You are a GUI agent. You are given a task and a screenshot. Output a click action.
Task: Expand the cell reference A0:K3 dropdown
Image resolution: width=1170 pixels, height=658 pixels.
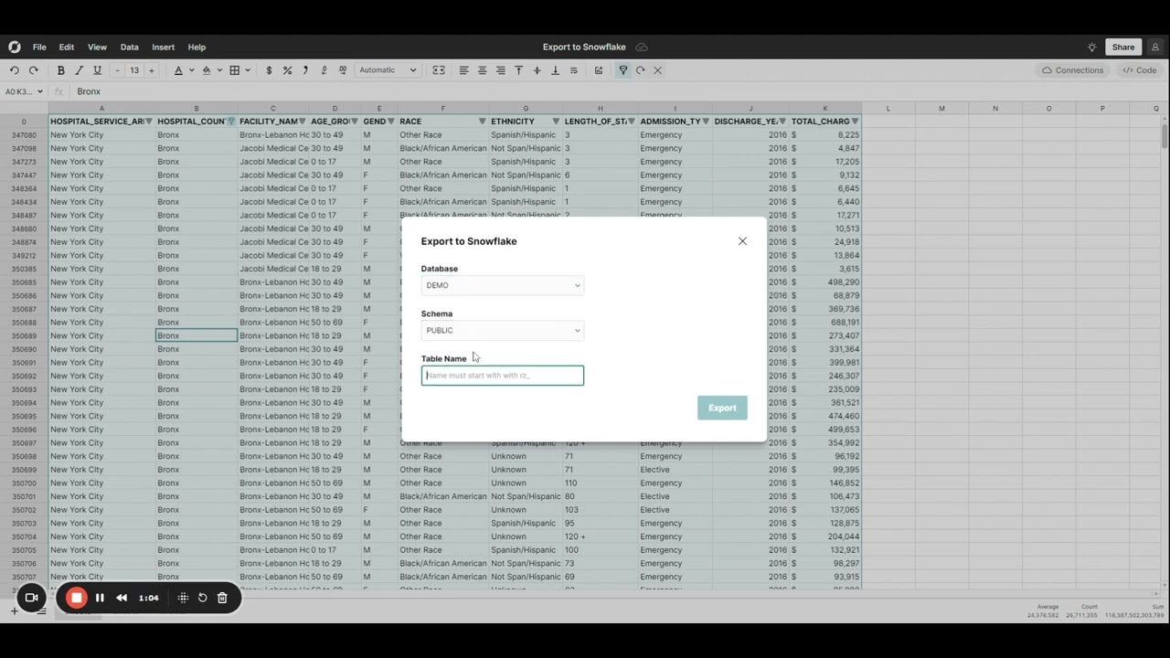tap(40, 91)
